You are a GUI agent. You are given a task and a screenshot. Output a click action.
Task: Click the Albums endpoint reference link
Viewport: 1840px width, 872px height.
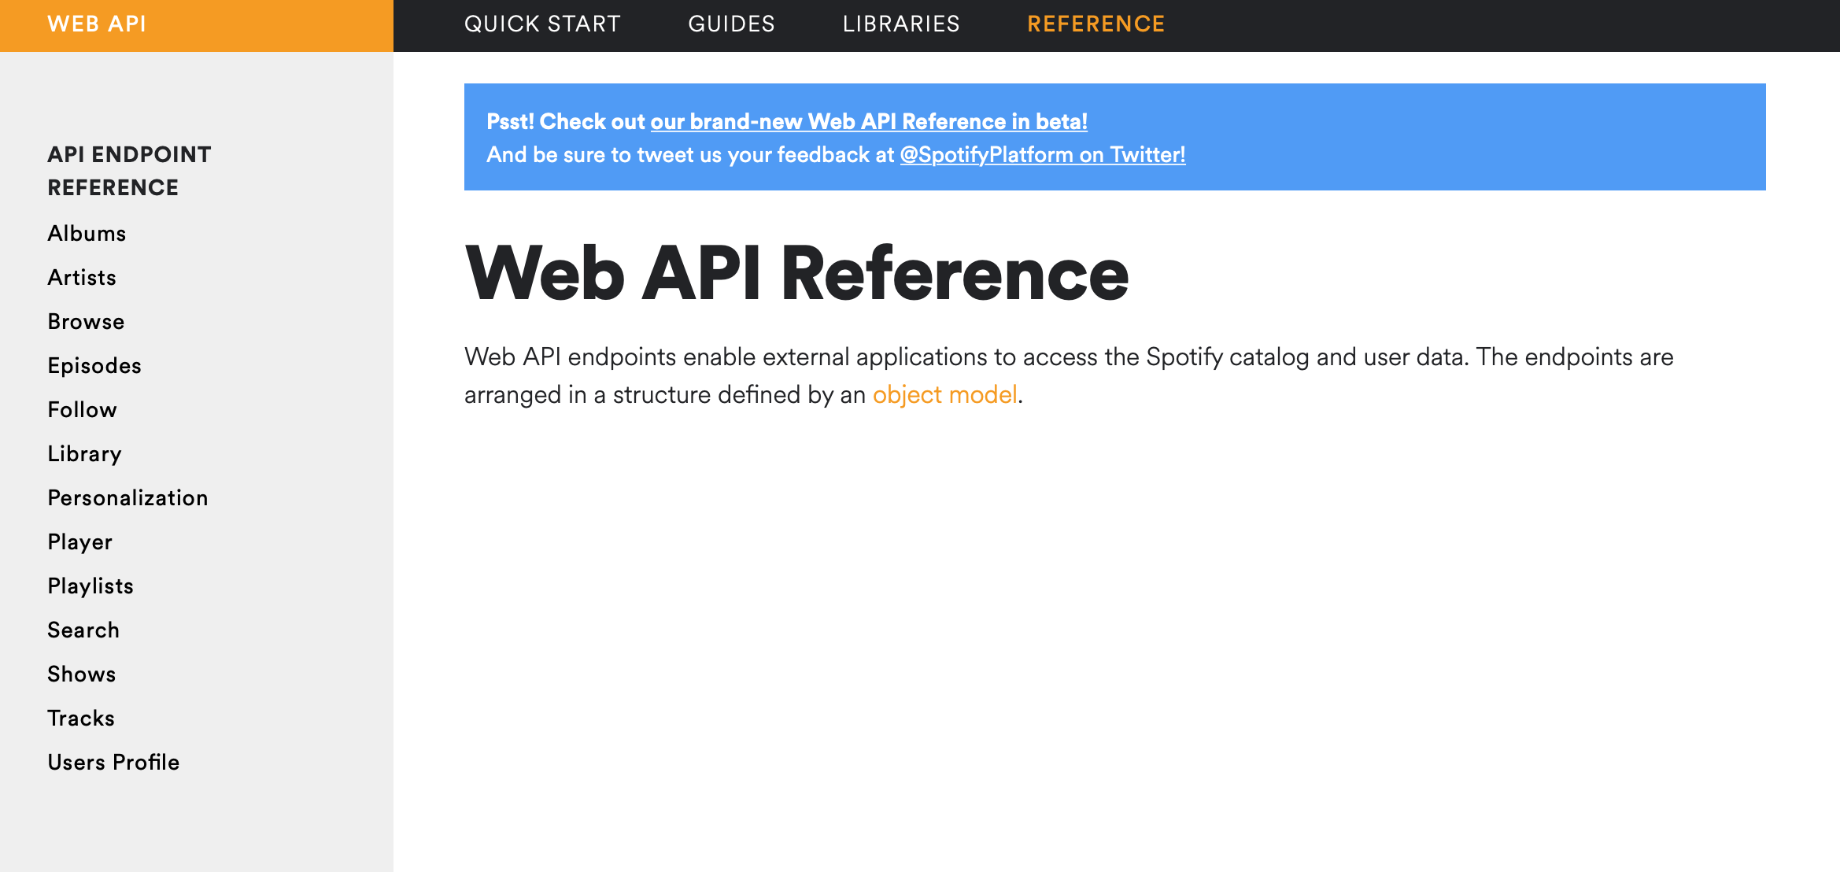click(x=87, y=235)
